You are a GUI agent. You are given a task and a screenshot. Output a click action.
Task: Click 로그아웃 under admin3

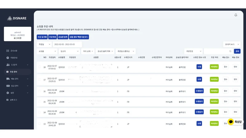[18, 38]
